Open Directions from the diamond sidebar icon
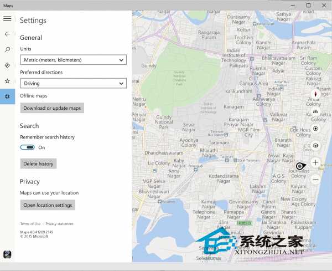The width and height of the screenshot is (332, 271). click(x=7, y=65)
